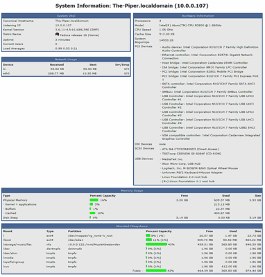Click the Totals 42% capacity bar

[156, 271]
